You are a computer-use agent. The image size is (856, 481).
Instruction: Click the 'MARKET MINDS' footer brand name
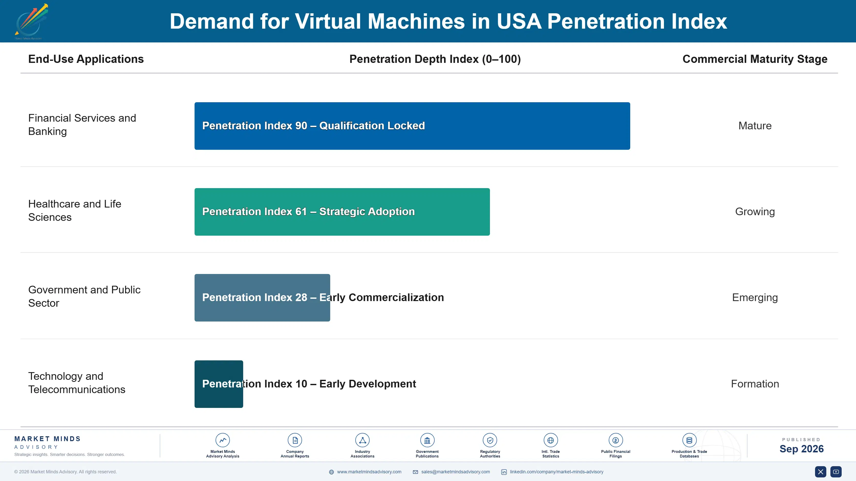click(48, 439)
